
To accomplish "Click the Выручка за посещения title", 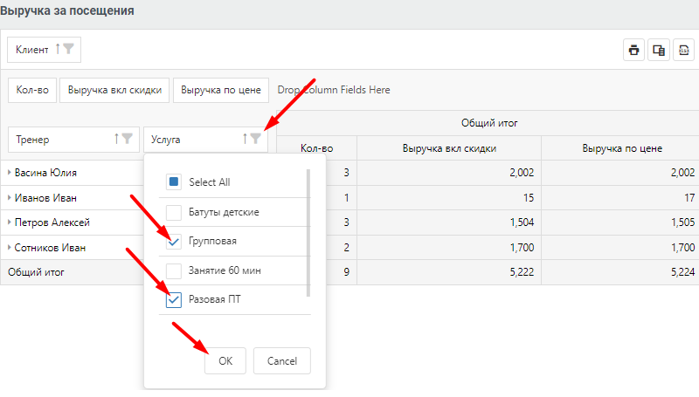I will pyautogui.click(x=67, y=10).
